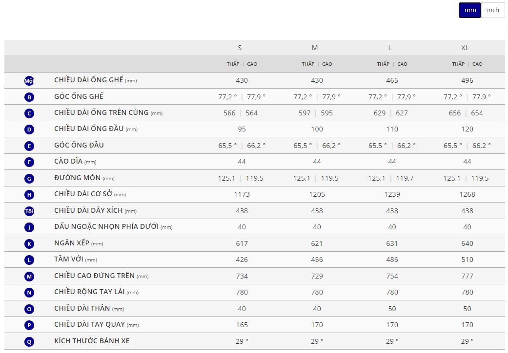Select the H marker for chiều dài cơ sở

pyautogui.click(x=29, y=195)
